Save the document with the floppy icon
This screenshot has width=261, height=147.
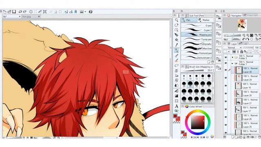pos(14,11)
